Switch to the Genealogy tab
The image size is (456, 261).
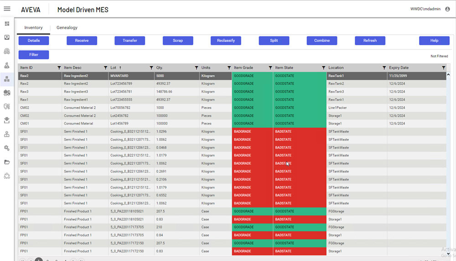67,28
